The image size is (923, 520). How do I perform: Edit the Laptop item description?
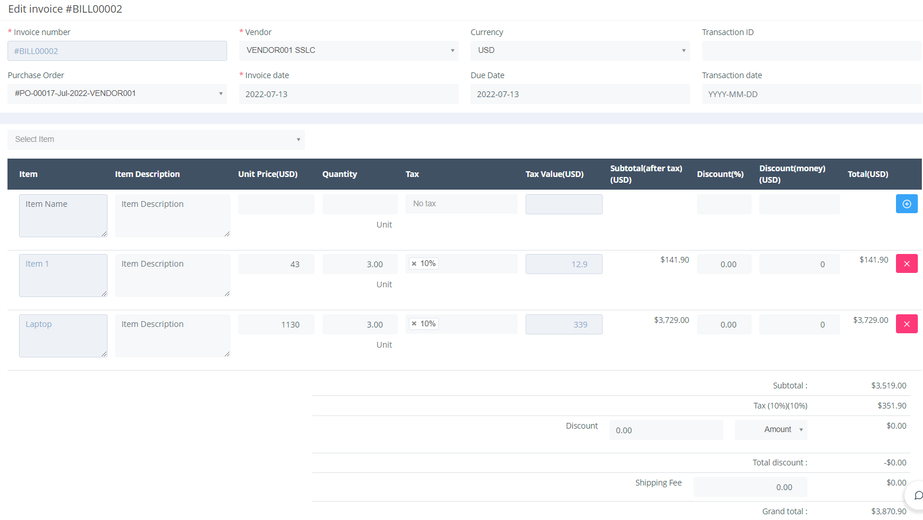click(x=172, y=336)
